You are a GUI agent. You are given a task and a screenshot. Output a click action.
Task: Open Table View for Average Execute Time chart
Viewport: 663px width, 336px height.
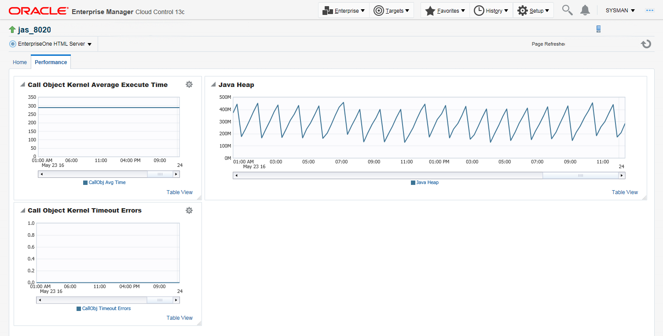[179, 192]
